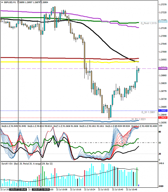Click the 22 Jul 10:16 time label
This screenshot has width=168, height=192.
76,190
